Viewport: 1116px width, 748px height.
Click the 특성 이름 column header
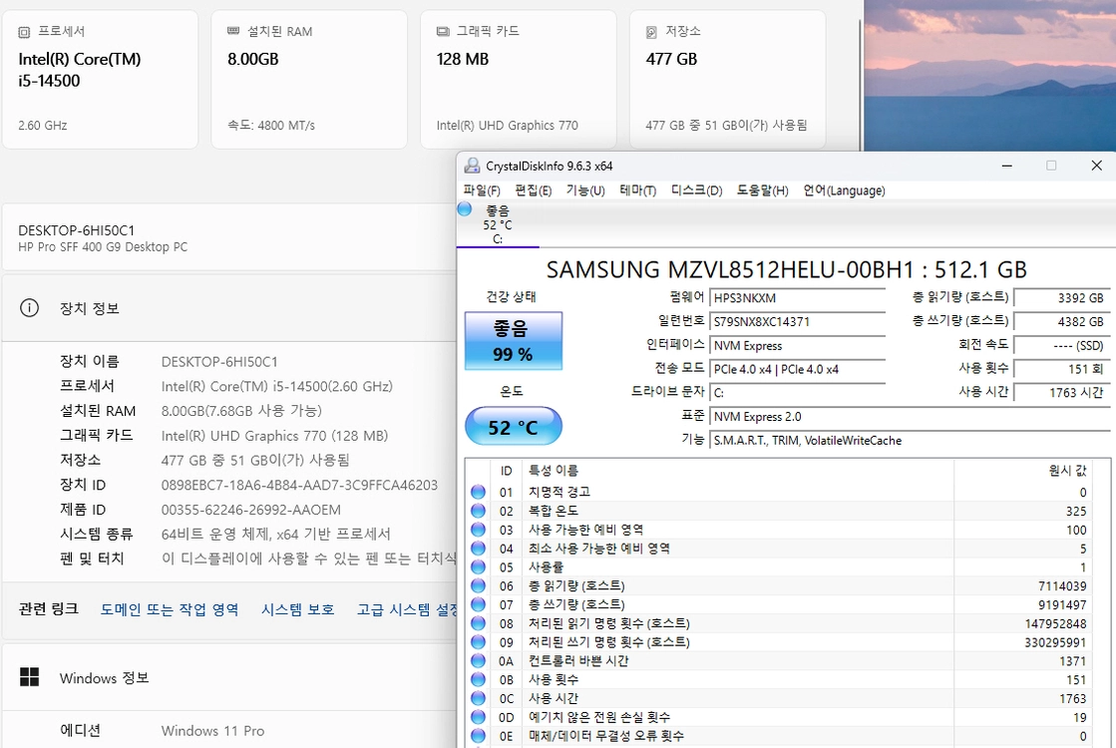(554, 471)
